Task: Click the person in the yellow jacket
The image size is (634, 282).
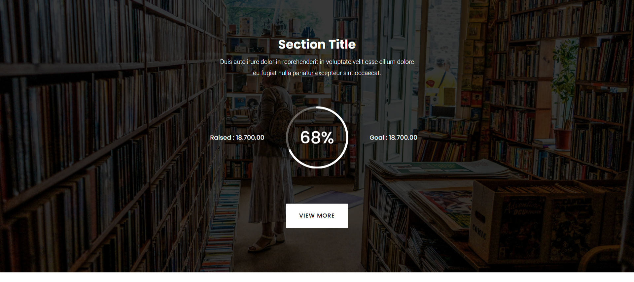Action: click(439, 82)
